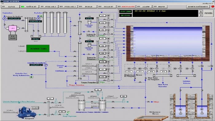Acknowledge alarms with the TEYİD button
Screen dimensions: 215x121
pyautogui.click(x=209, y=13)
